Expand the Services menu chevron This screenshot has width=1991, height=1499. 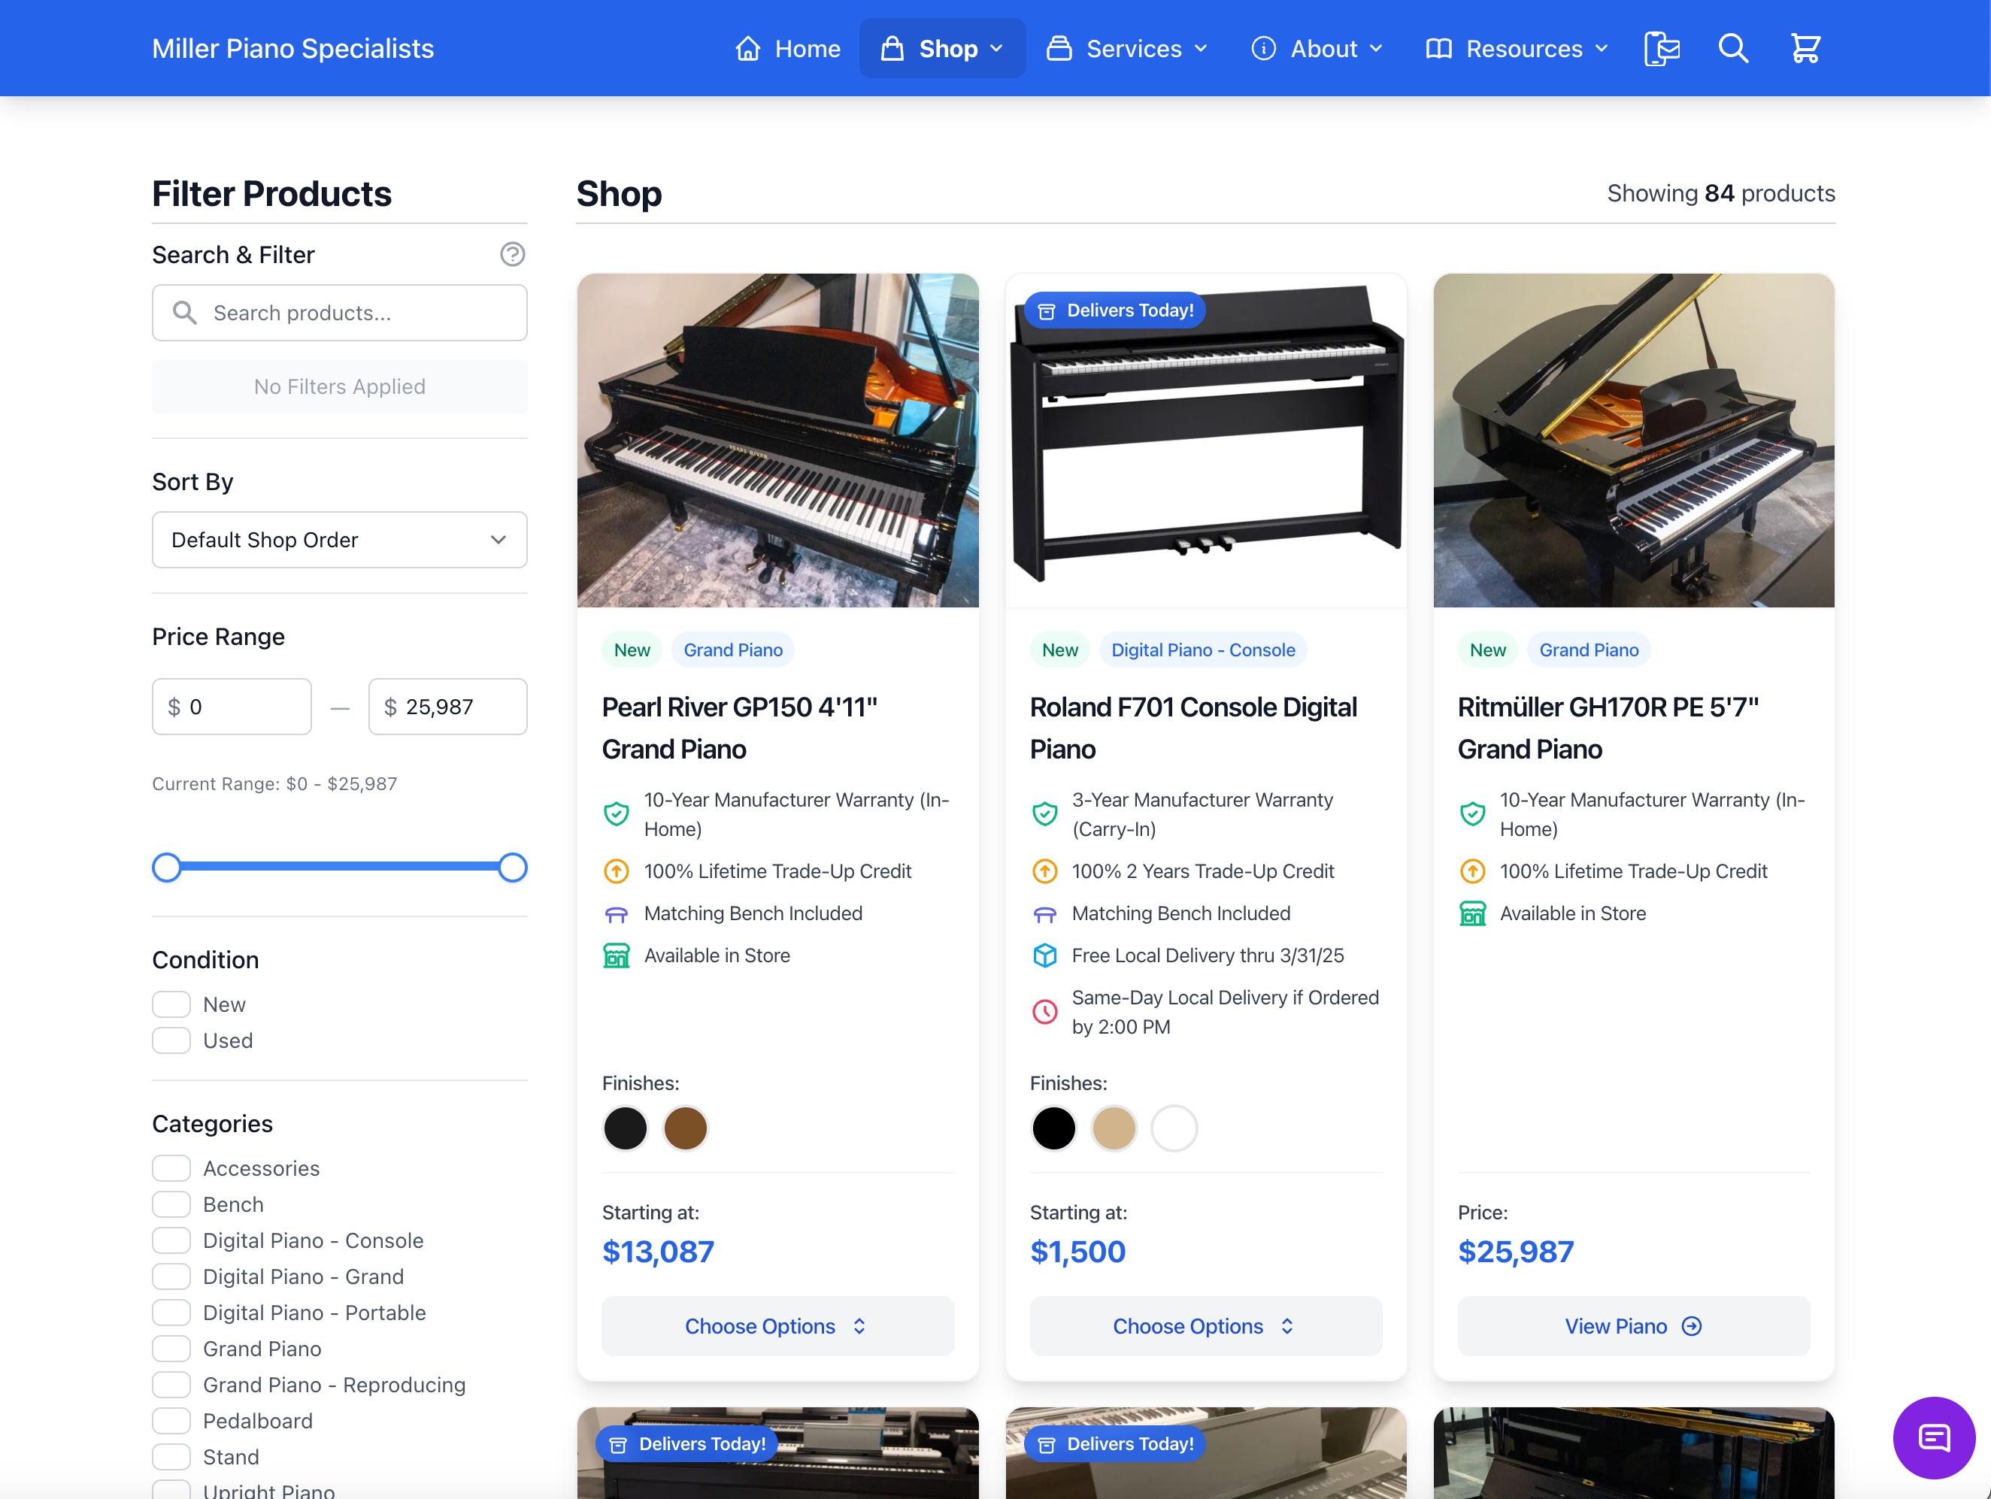1201,49
